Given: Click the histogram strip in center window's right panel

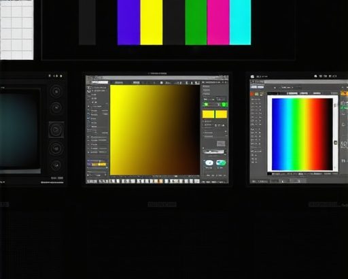Looking at the screenshot, I should (214, 152).
